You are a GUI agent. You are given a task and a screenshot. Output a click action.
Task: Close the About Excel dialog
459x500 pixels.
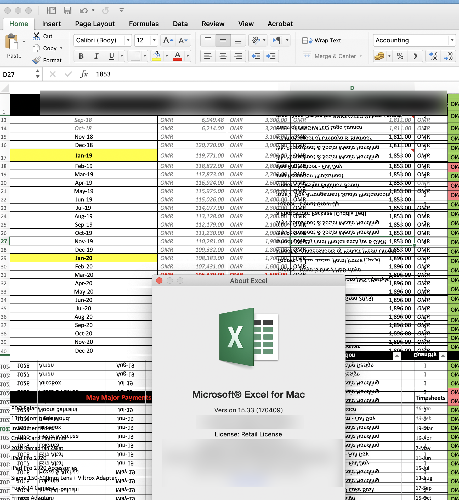159,280
